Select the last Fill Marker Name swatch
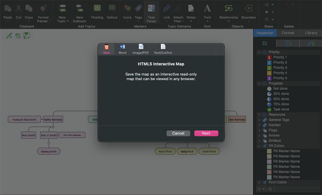Screen dimensions: 322x195 269,177
